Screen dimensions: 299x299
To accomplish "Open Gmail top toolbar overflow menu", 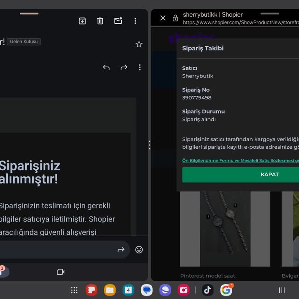I will point(135,21).
